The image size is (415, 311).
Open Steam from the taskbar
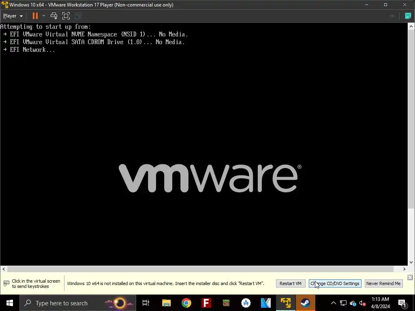tap(306, 303)
